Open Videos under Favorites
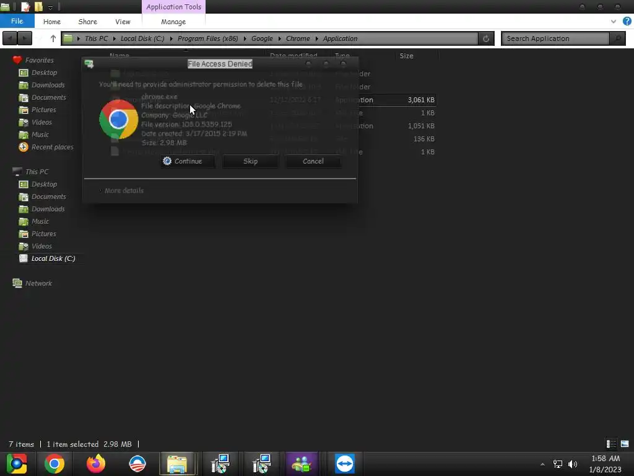The height and width of the screenshot is (476, 634). [x=41, y=122]
